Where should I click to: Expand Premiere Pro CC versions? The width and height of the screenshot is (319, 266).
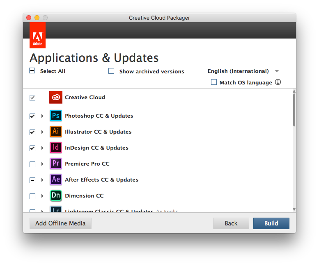42,164
